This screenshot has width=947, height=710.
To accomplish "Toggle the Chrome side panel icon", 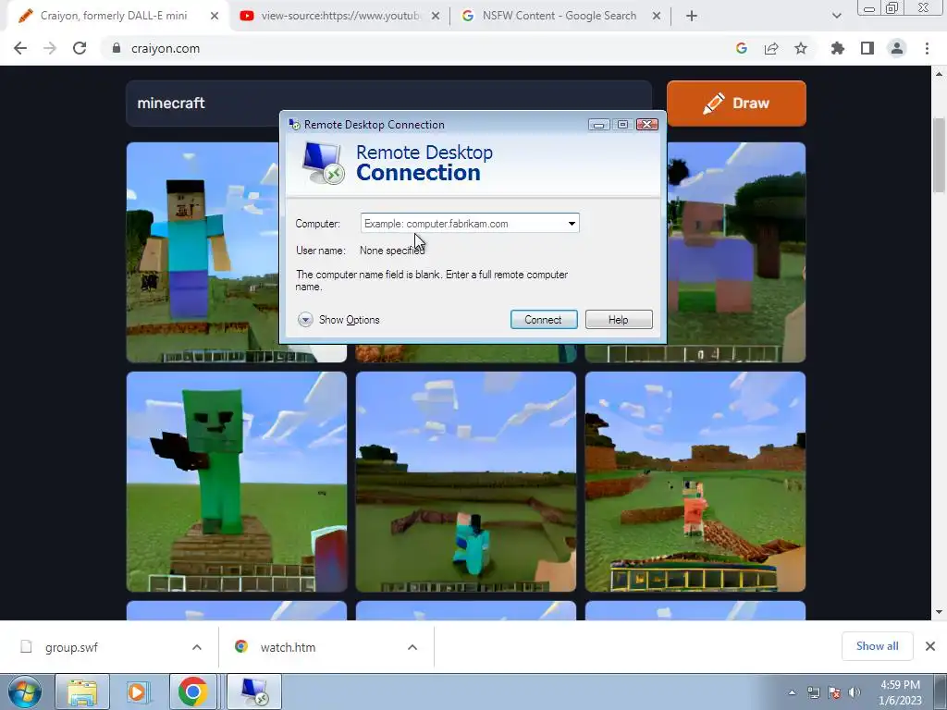I will (867, 48).
